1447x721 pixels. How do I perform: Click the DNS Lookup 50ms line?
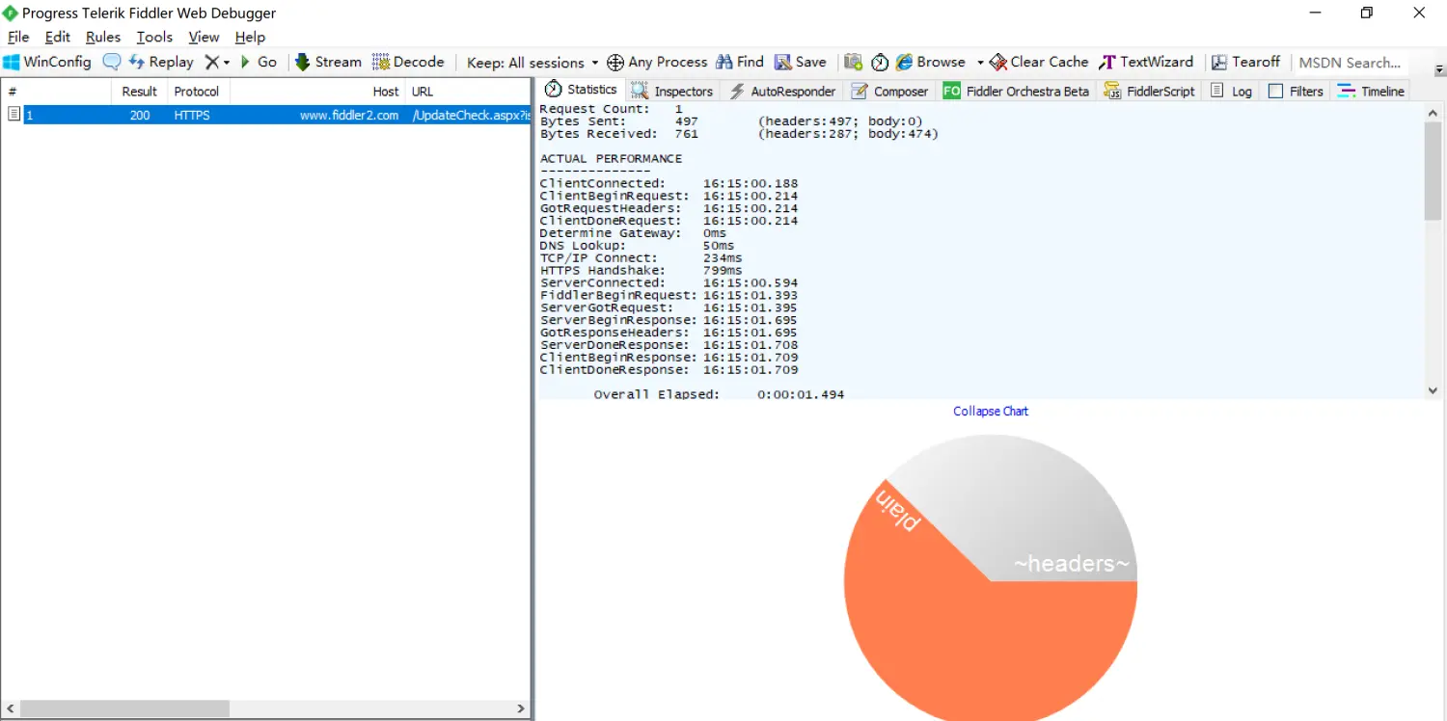point(637,246)
